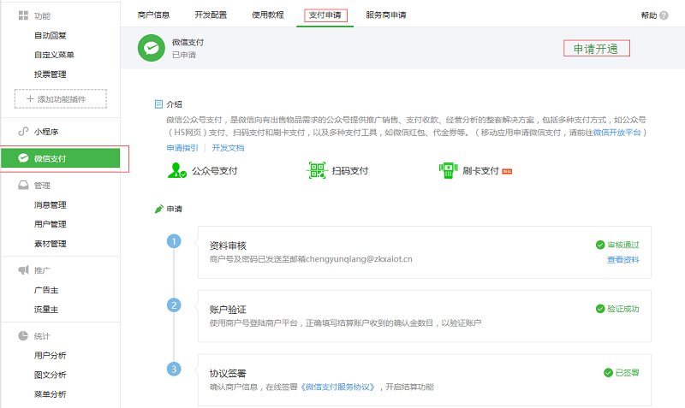Click the red new badge beside 刷卡支付
This screenshot has width=685, height=408.
point(507,171)
